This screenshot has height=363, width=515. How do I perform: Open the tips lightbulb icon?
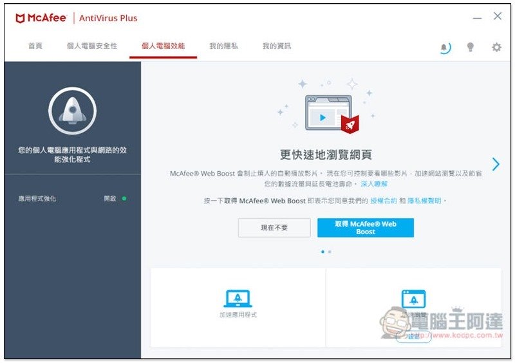(471, 47)
